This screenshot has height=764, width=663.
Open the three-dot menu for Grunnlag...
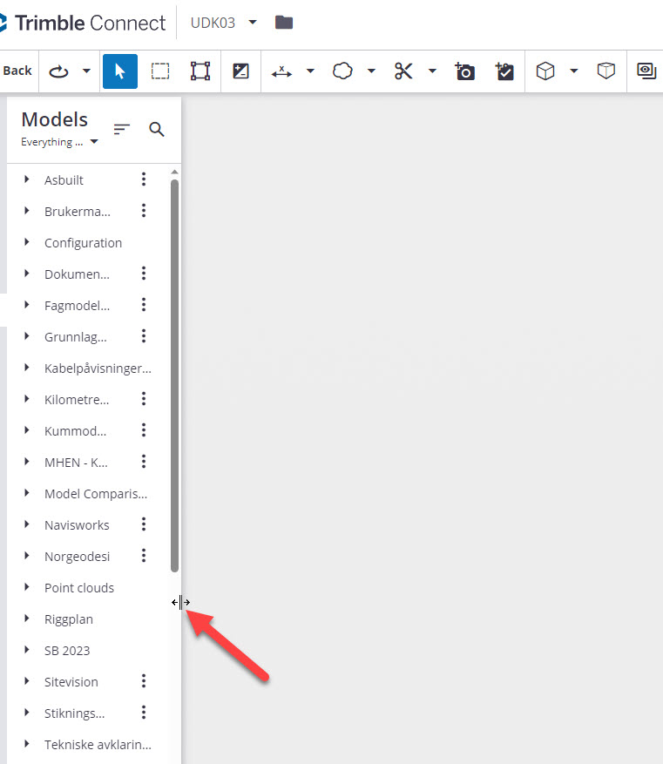pos(143,336)
